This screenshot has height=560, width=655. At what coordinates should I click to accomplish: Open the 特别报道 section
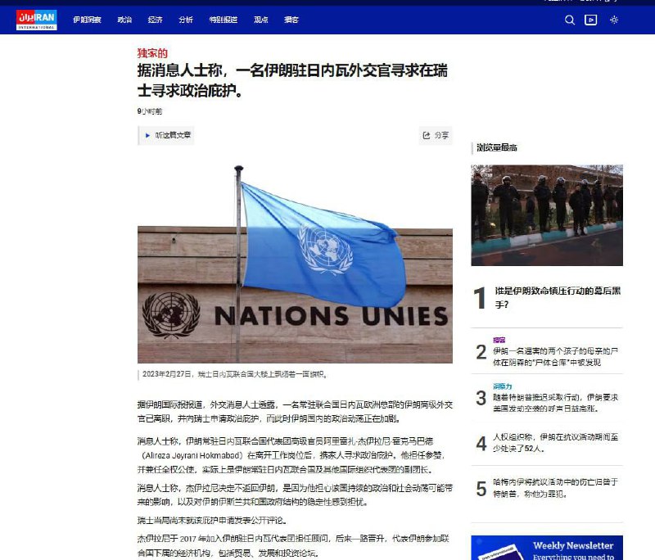pyautogui.click(x=224, y=19)
